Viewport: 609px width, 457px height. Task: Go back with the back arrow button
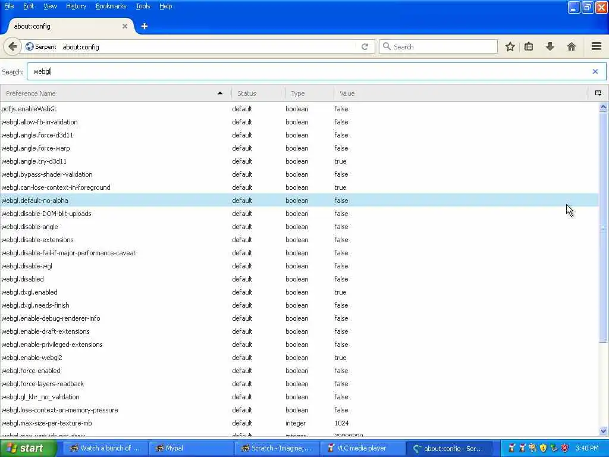click(12, 46)
